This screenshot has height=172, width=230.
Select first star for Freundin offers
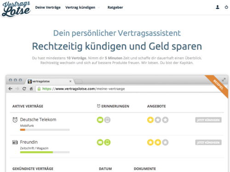[150, 143]
